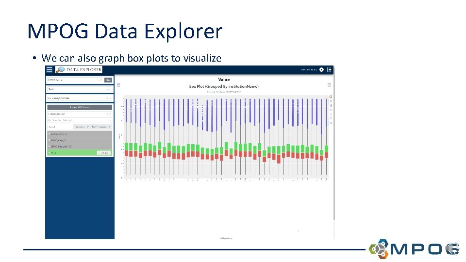Toggle the Processed checkbox filter
Viewport: 466px width, 262px height.
tap(87, 127)
